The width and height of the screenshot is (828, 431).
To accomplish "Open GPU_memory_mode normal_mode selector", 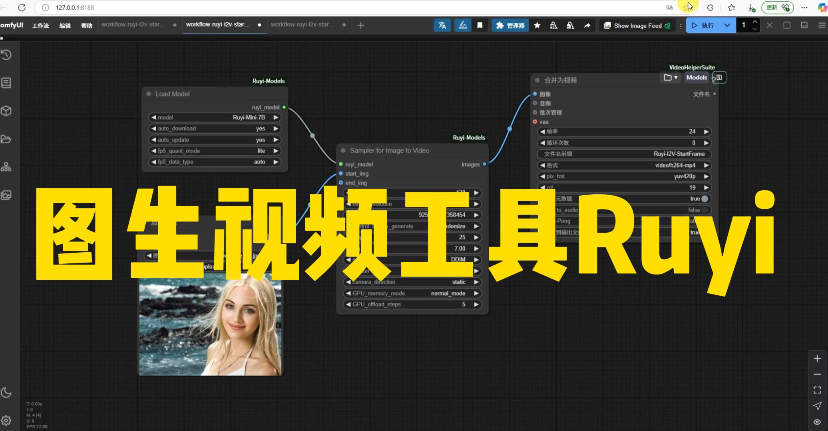I will click(412, 293).
